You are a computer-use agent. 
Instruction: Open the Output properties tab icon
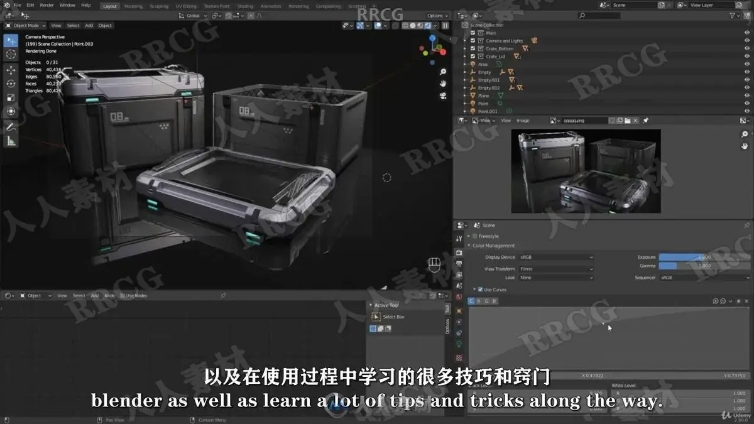(x=459, y=263)
